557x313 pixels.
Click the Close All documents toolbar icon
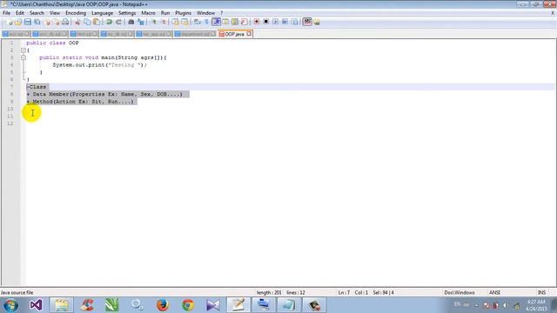57,22
